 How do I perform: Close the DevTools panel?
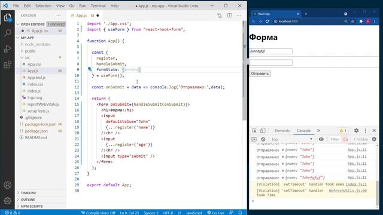coord(374,131)
